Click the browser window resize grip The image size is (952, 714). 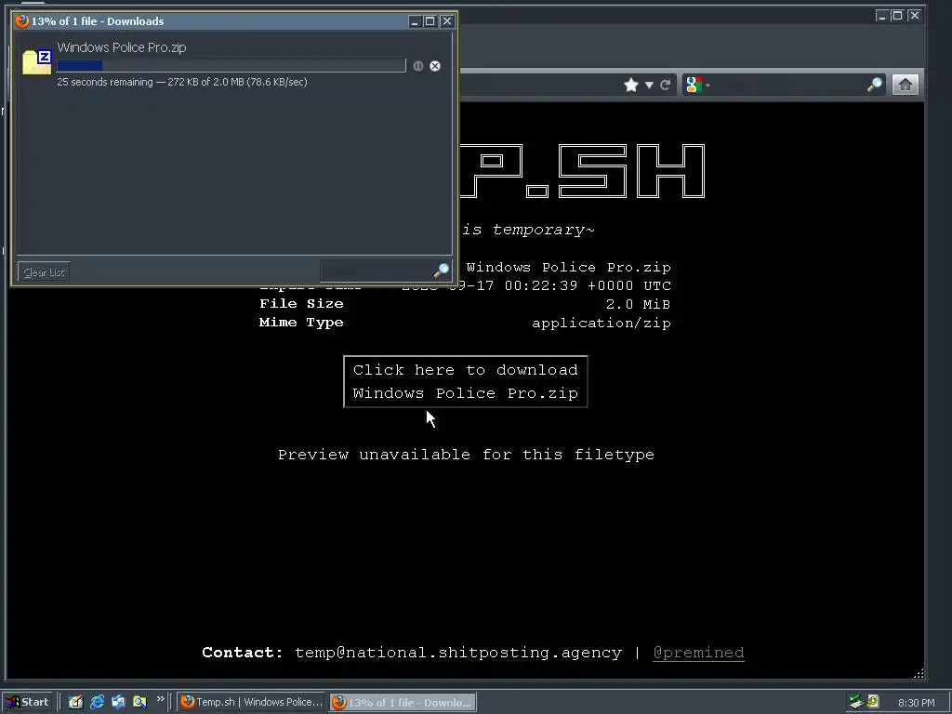[919, 673]
